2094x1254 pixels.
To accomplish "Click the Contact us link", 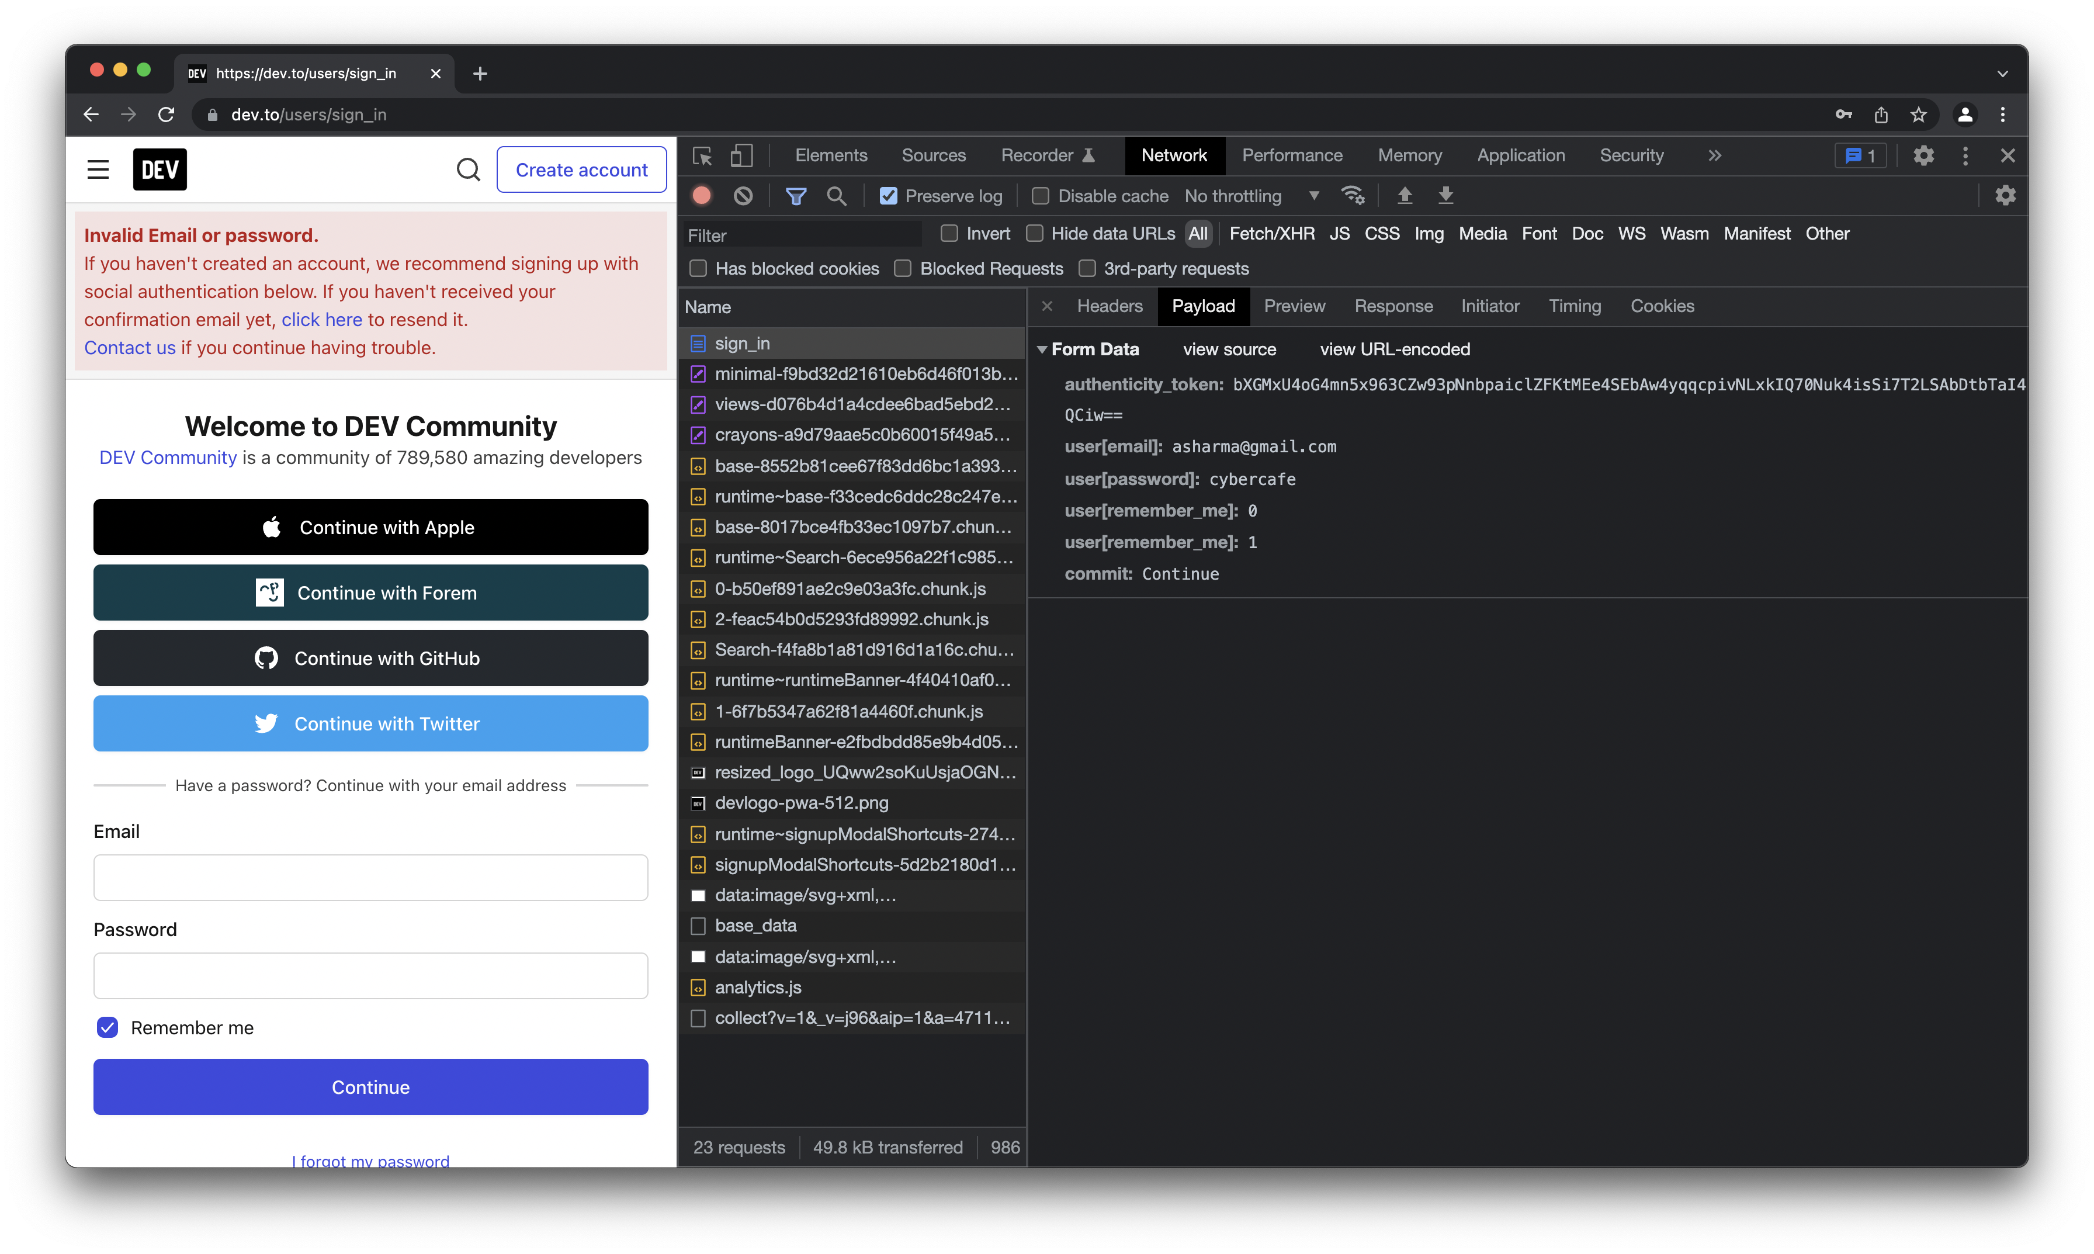I will click(129, 347).
